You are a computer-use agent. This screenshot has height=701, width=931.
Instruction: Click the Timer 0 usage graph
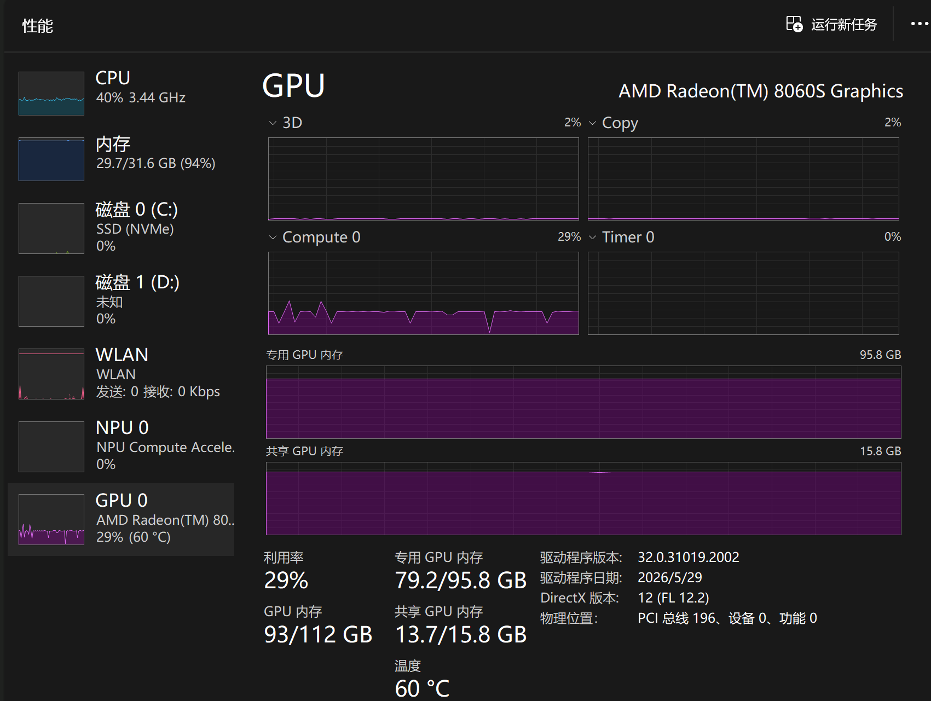(743, 293)
